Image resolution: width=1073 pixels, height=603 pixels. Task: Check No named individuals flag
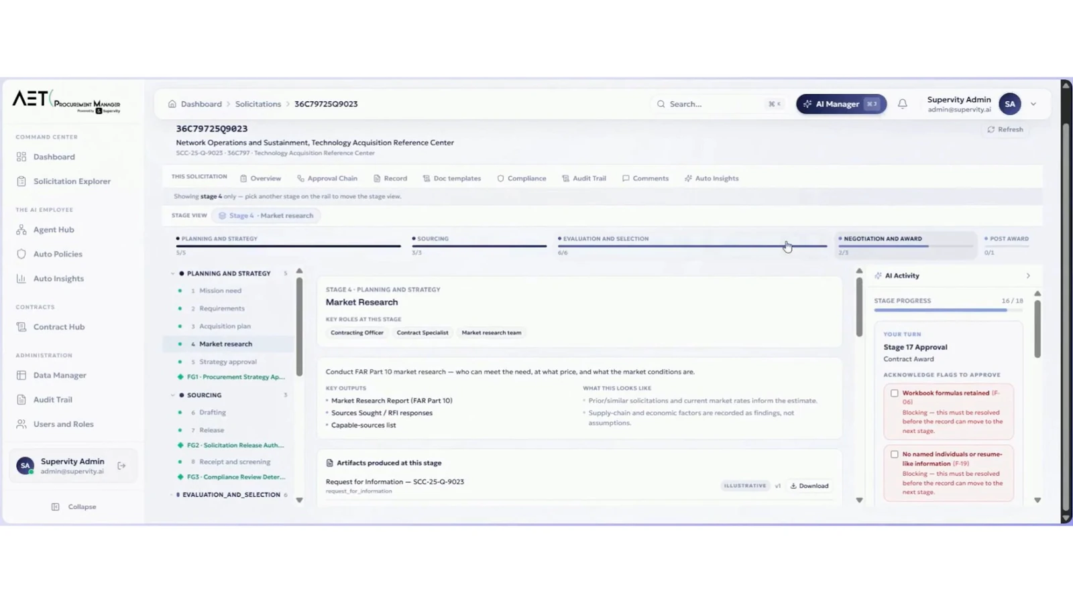894,454
